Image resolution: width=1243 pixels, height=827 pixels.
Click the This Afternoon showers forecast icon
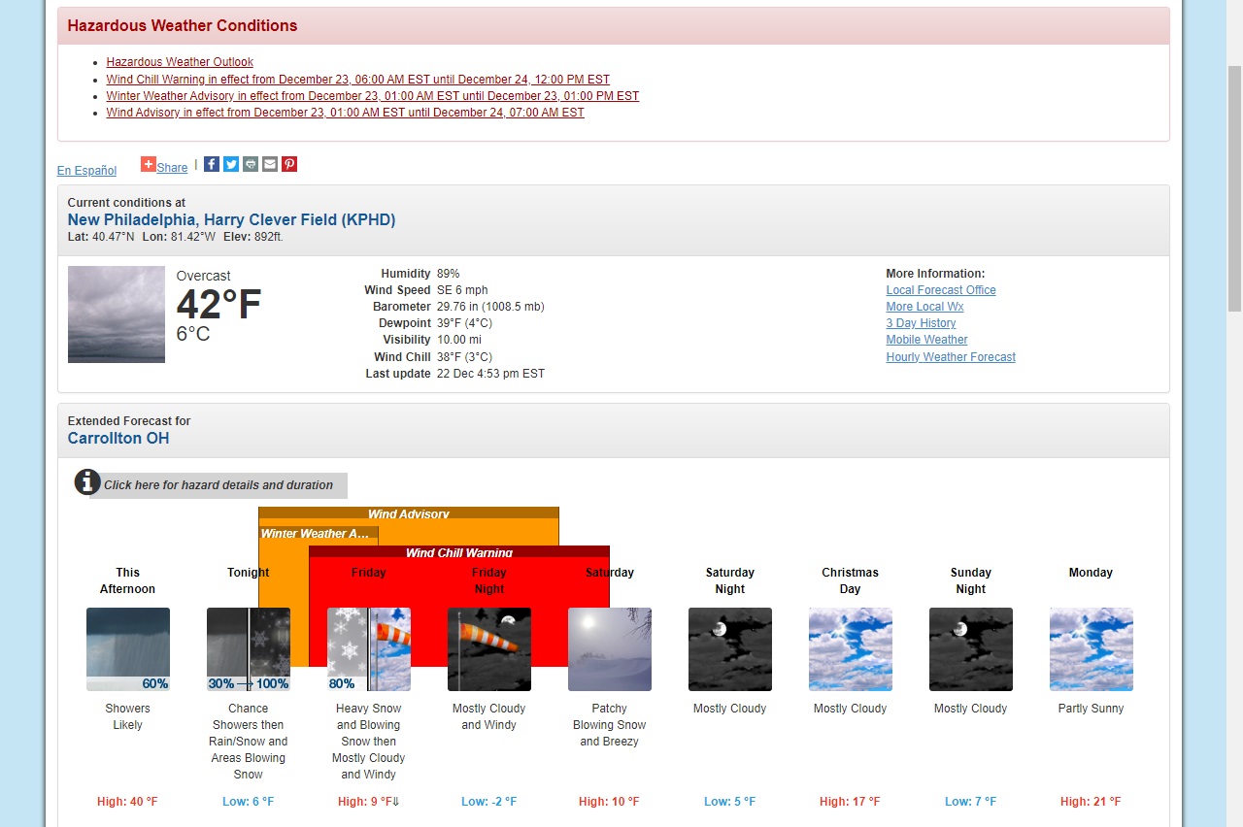pos(128,649)
